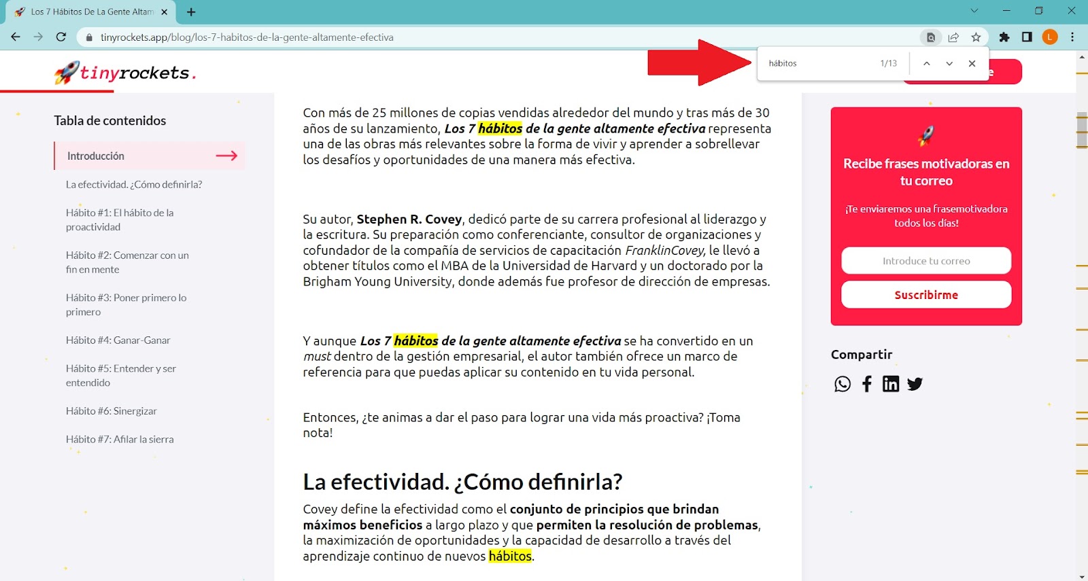Click the arrow next to Introducción
Viewport: 1088px width, 581px height.
click(x=226, y=156)
